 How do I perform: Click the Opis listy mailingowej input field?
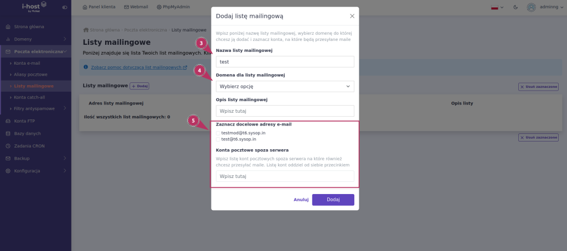(285, 111)
